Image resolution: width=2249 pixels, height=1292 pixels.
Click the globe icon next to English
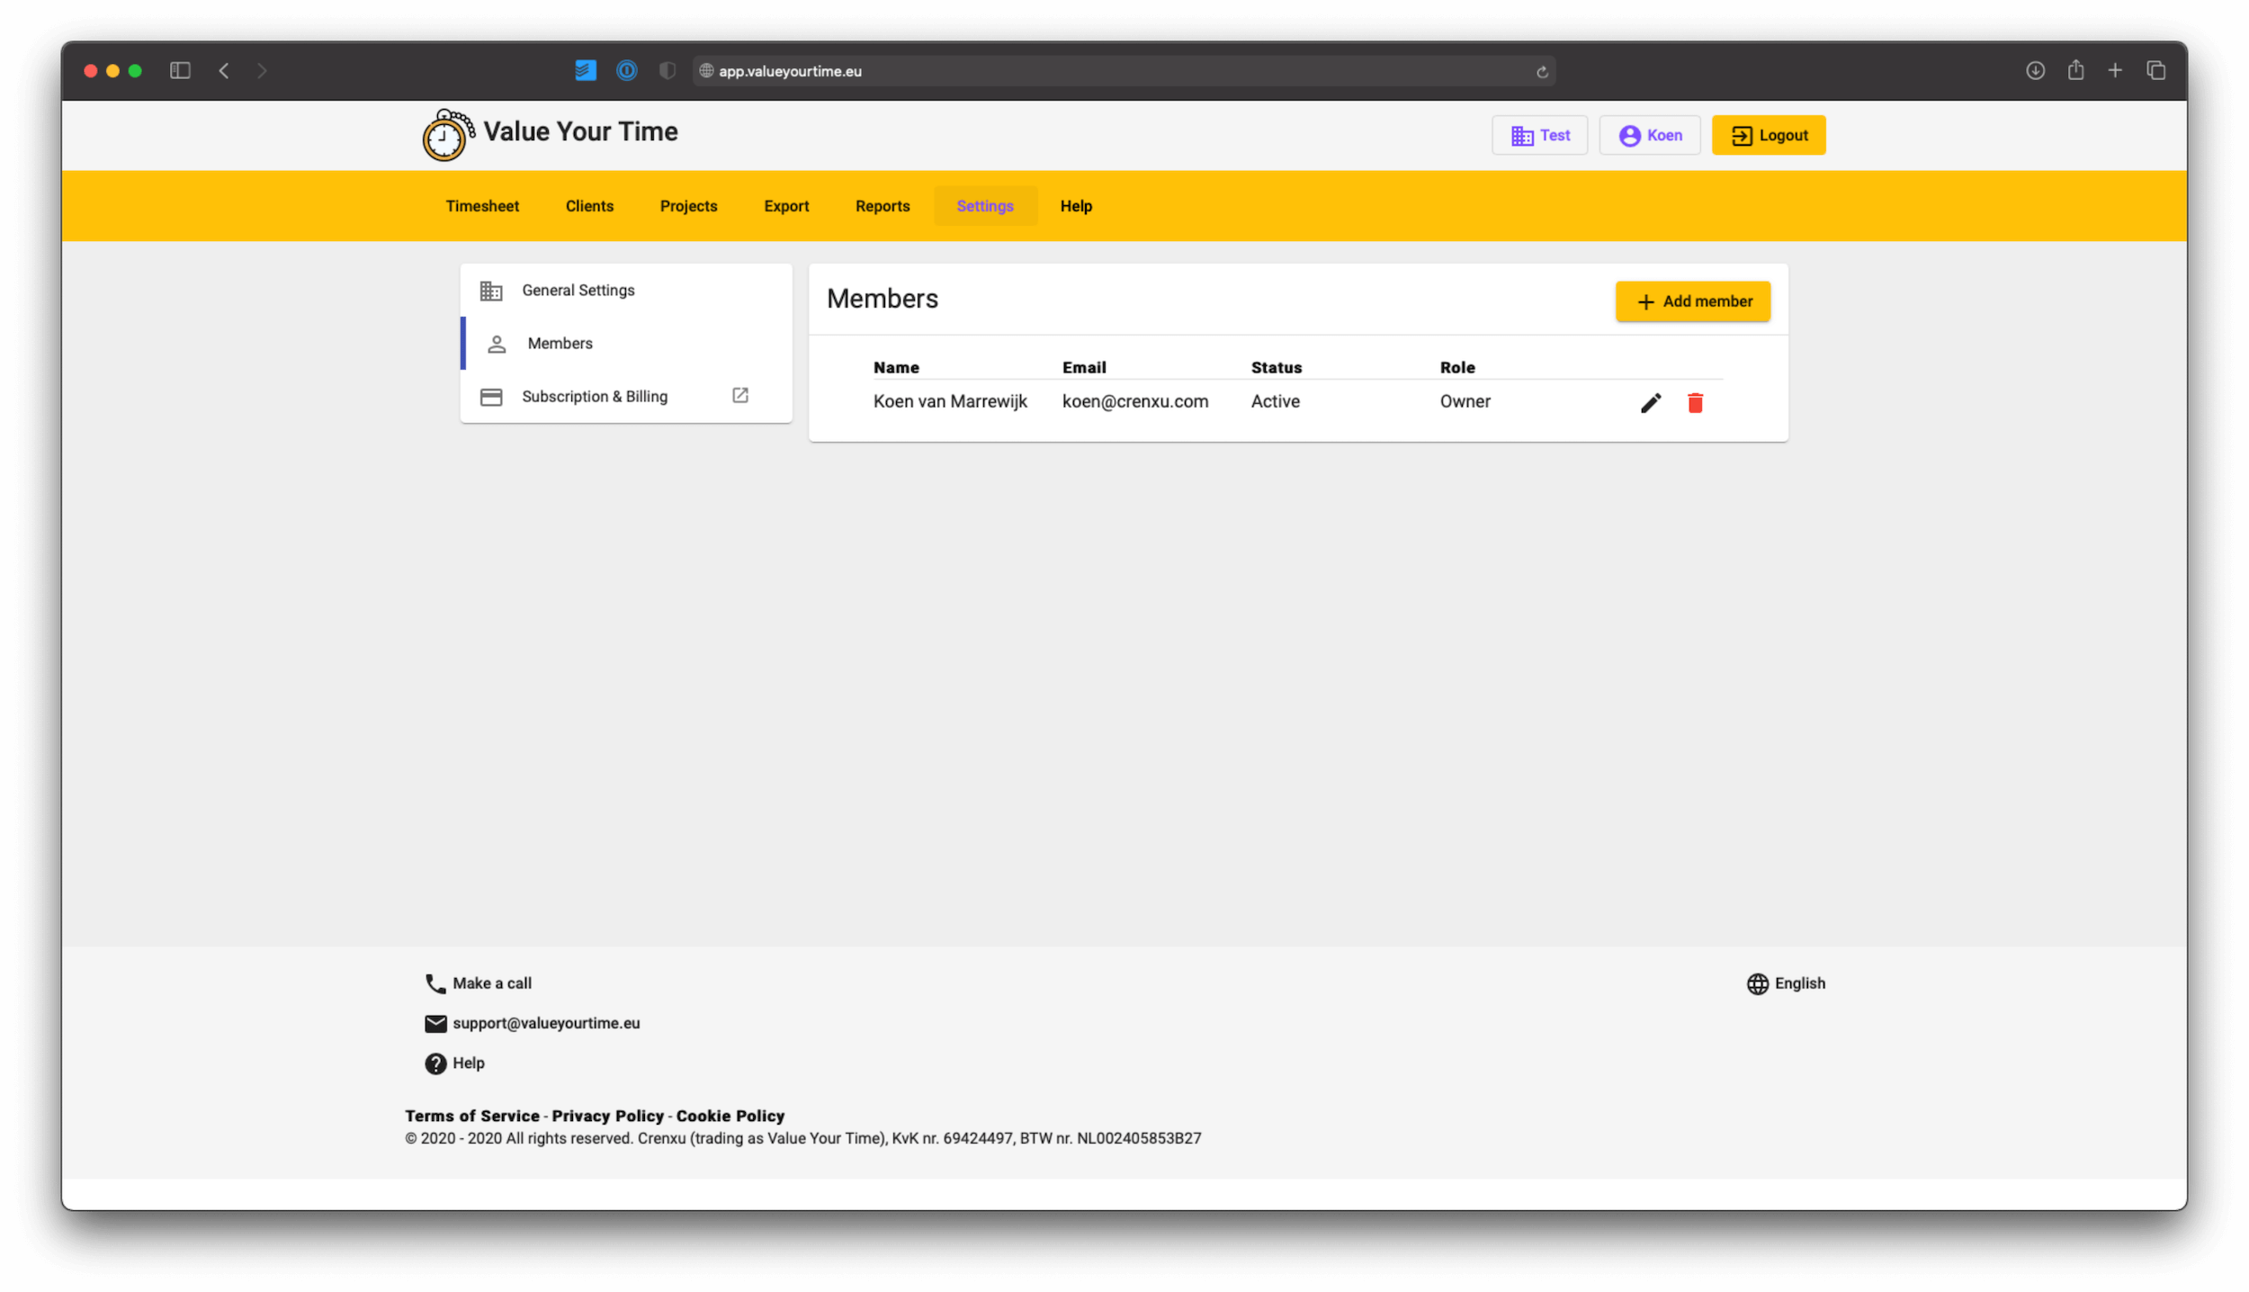point(1758,983)
